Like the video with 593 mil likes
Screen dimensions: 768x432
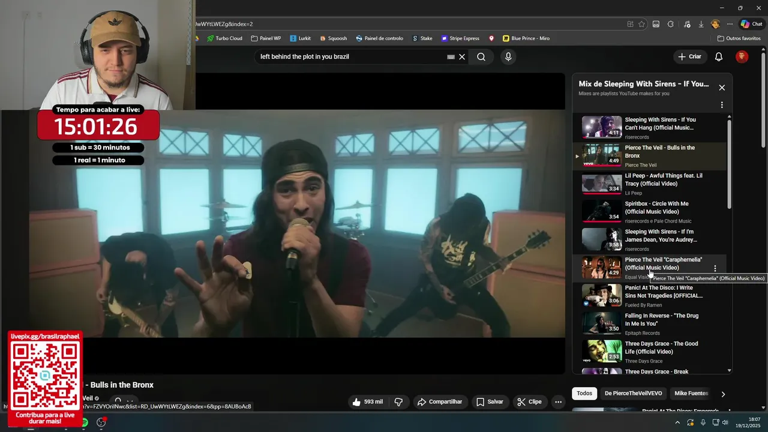pos(368,402)
